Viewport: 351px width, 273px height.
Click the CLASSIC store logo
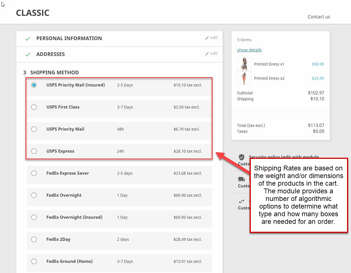33,13
